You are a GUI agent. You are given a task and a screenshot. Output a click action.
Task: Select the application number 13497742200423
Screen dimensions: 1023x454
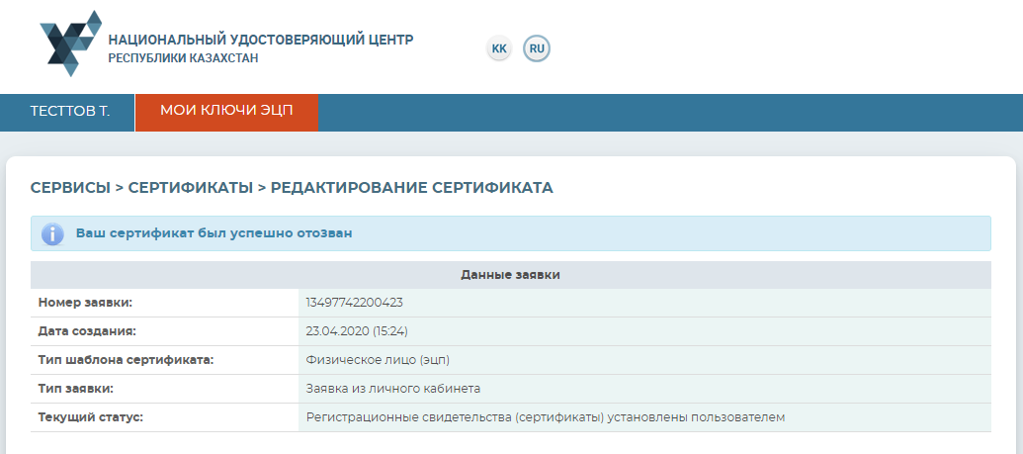point(355,303)
